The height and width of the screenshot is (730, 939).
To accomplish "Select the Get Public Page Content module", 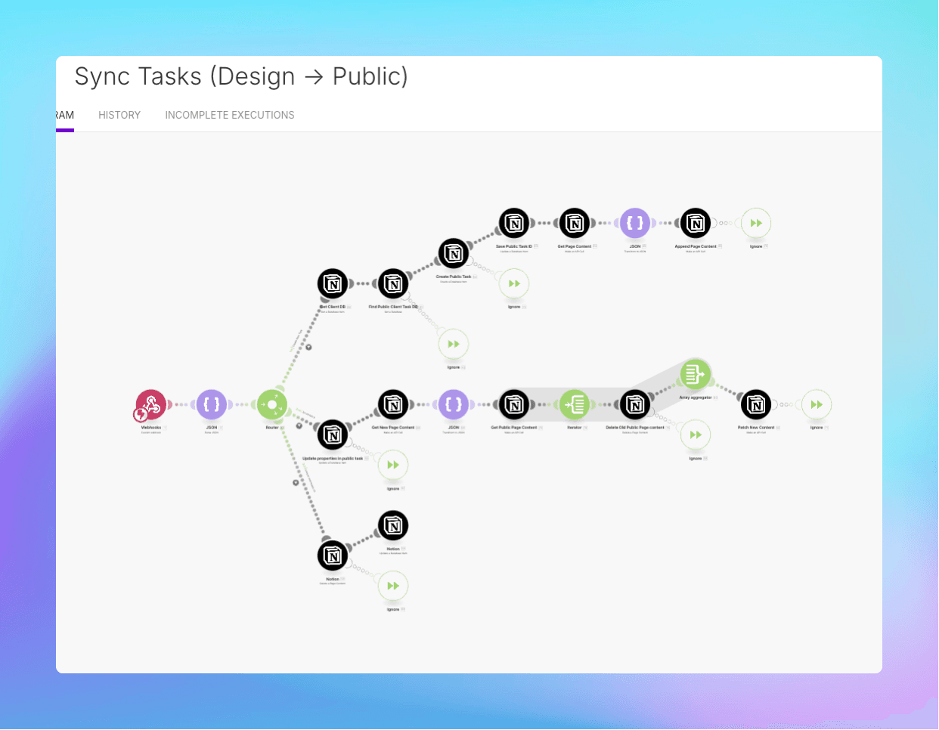I will [x=514, y=404].
